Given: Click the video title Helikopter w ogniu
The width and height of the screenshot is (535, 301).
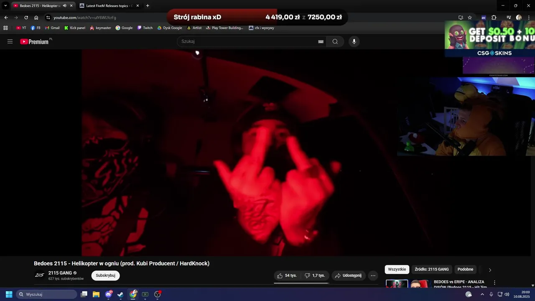Looking at the screenshot, I should 122,263.
